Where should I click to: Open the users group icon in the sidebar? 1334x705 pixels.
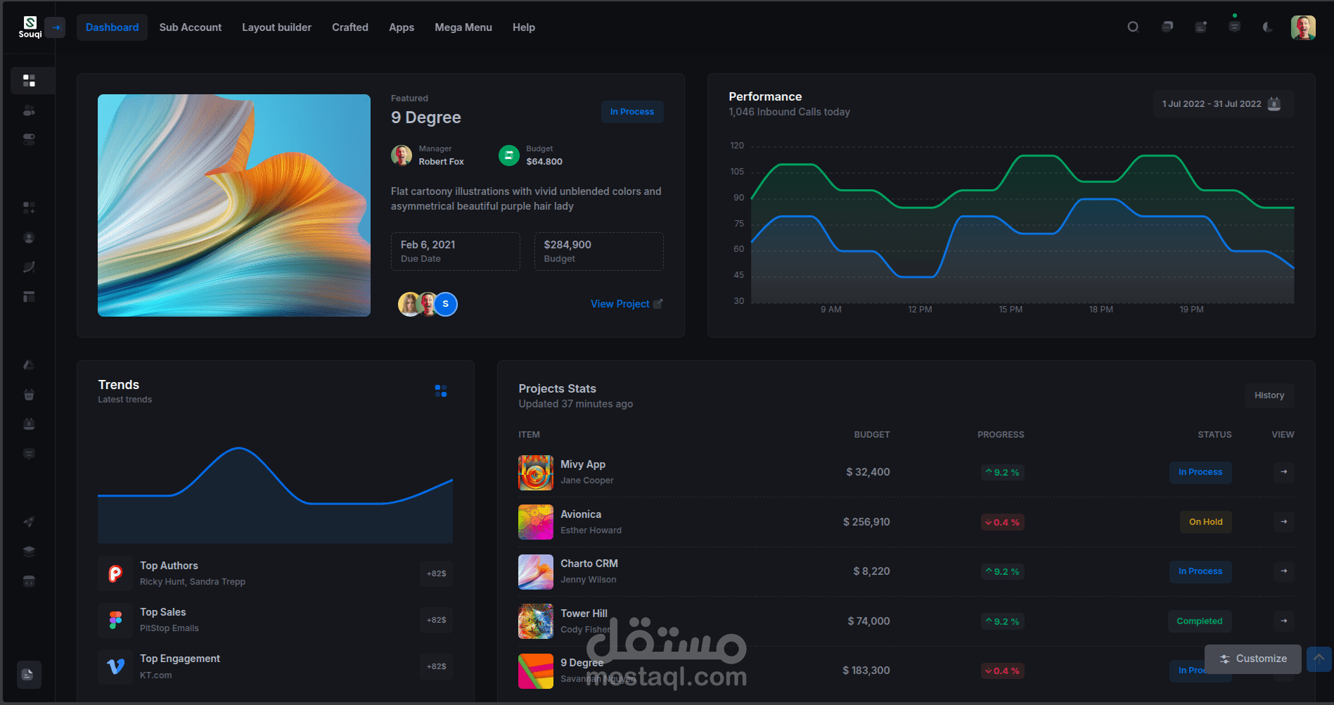[x=29, y=110]
